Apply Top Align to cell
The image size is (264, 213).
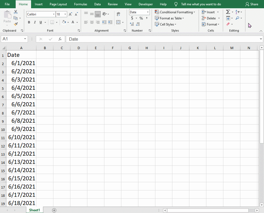tap(86, 14)
